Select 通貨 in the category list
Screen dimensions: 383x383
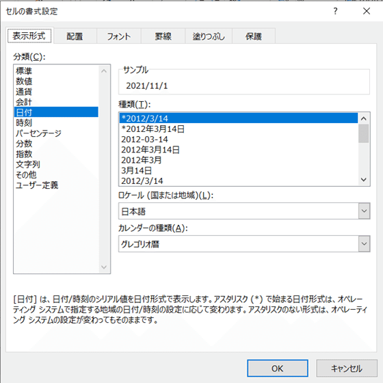tap(56, 92)
